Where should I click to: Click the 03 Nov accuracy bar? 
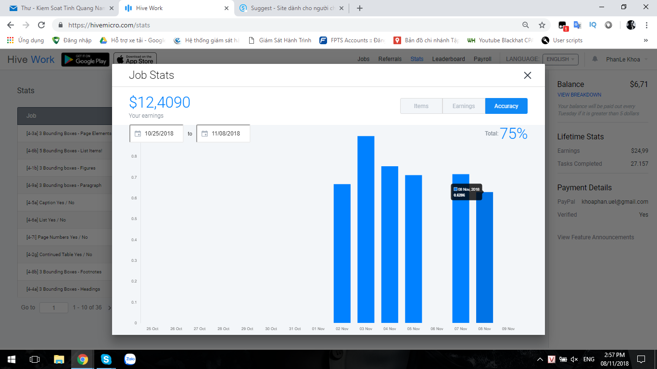tap(366, 230)
